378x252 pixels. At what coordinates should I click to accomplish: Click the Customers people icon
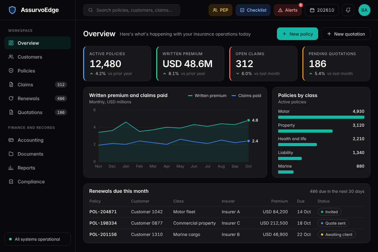pyautogui.click(x=11, y=57)
